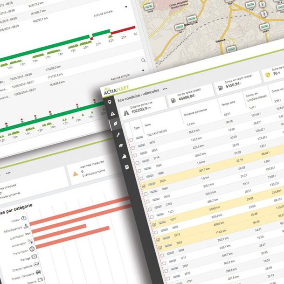This screenshot has width=284, height=284.
Task: Open the lower Activité simple dropdown arrow
Action: [x=143, y=70]
